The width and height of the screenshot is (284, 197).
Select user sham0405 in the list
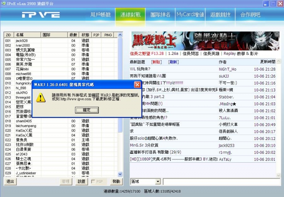[x=23, y=121]
